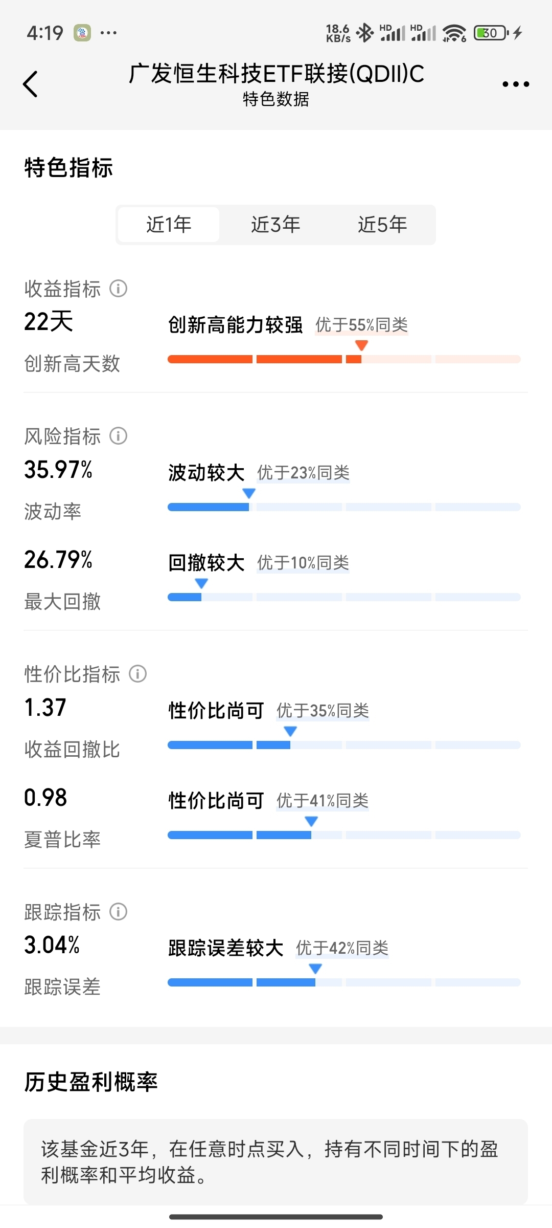Tap info icon beside 风险指标
The image size is (552, 1228).
point(118,436)
